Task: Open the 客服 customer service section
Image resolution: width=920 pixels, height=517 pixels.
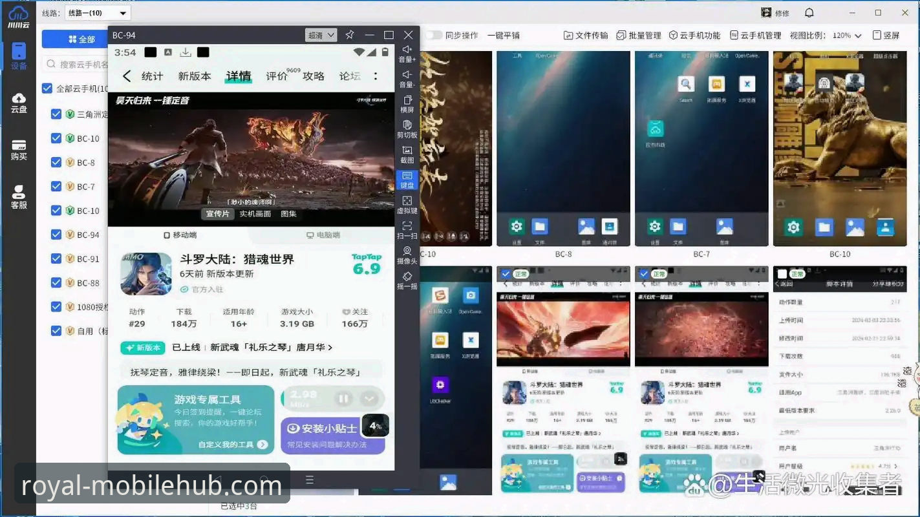Action: tap(19, 197)
